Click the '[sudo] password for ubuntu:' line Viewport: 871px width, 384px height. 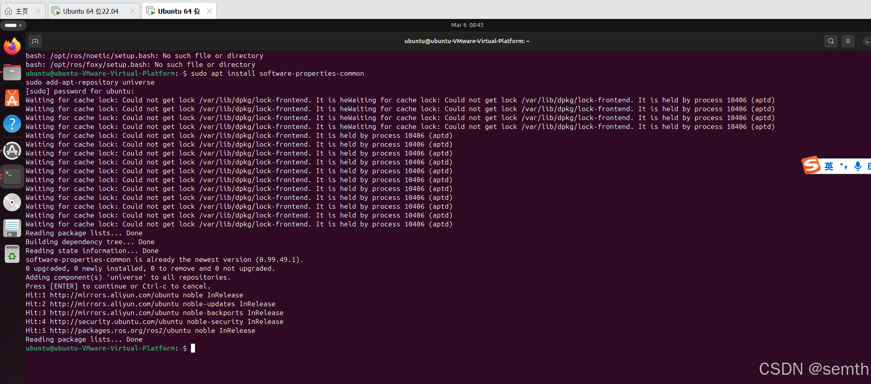click(x=80, y=91)
